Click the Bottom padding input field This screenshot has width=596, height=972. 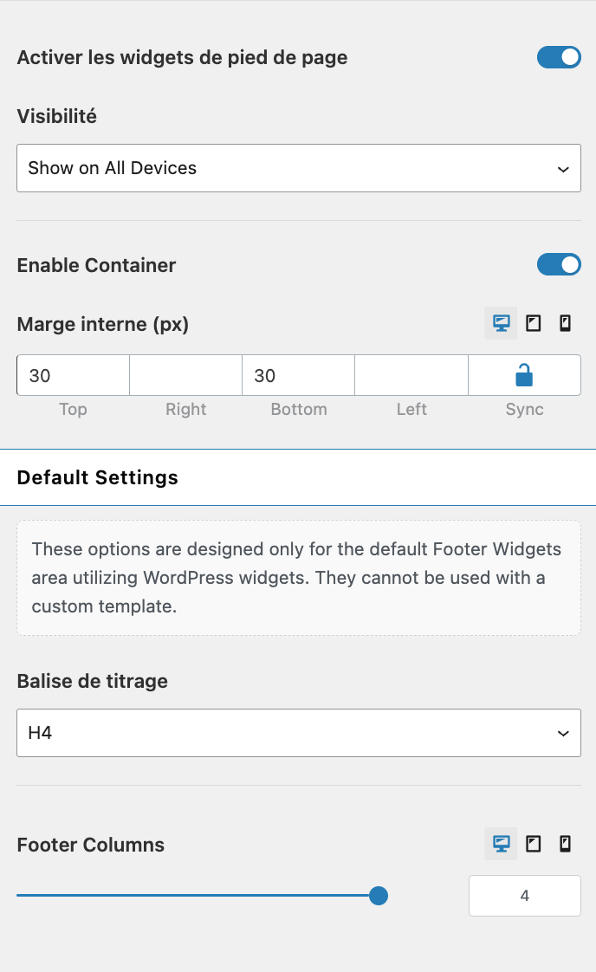tap(299, 375)
